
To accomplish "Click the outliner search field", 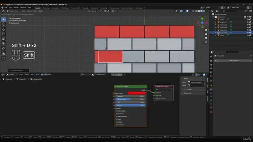I will [x=230, y=11].
